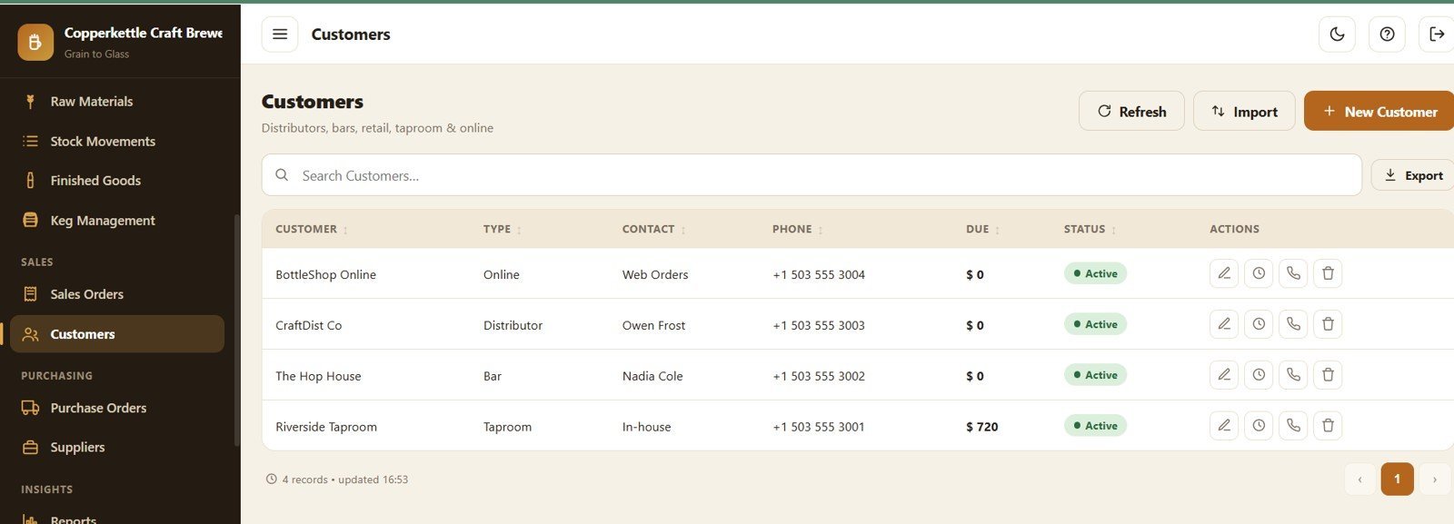Click the Nadia Cole contact cell
The image size is (1454, 524).
[x=652, y=376]
